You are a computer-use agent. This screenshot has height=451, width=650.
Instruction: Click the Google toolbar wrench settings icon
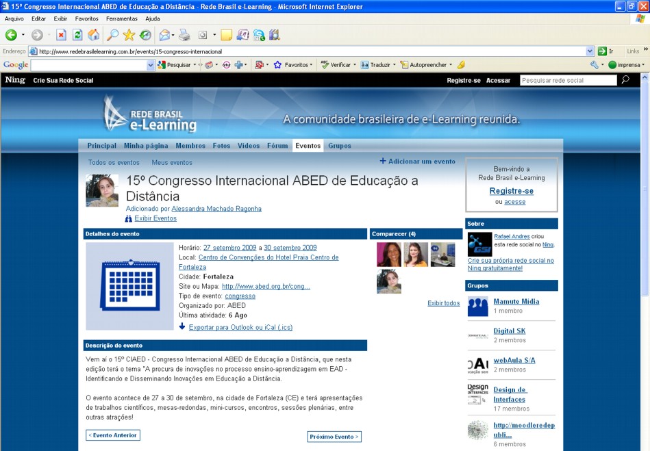coord(594,65)
